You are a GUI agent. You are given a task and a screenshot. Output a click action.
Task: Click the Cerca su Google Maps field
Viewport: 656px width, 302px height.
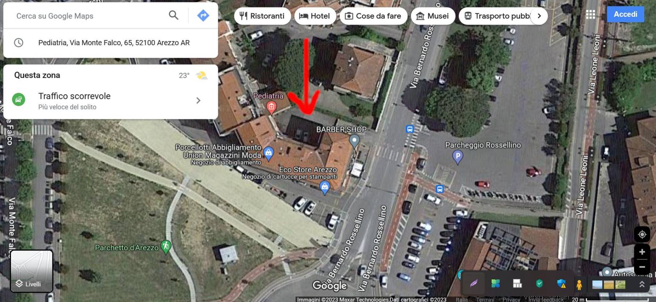tap(90, 16)
